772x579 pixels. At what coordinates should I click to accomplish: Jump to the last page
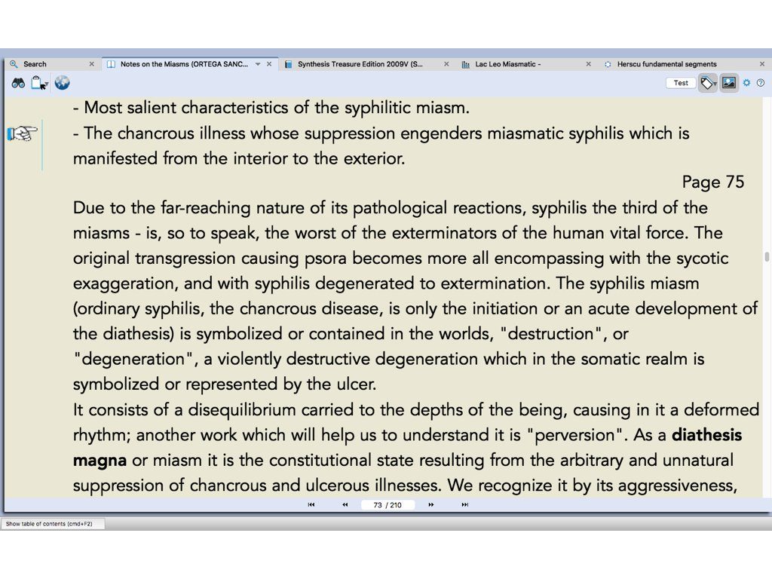click(x=465, y=505)
